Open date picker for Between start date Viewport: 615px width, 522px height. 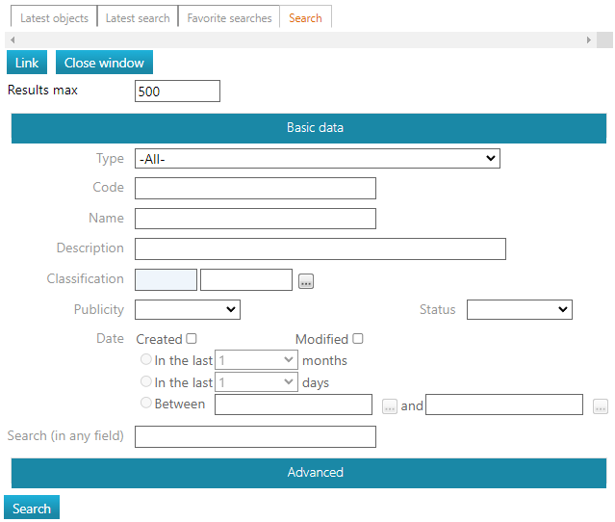click(390, 406)
